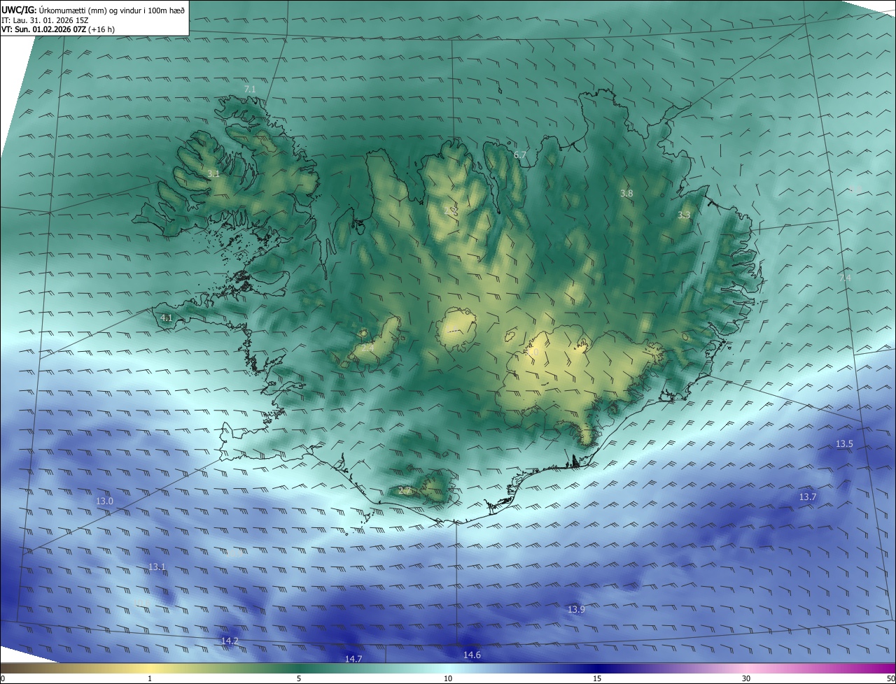Viewport: 896px width, 684px height.
Task: Click the 30 tick on the color scale
Action: [x=746, y=678]
